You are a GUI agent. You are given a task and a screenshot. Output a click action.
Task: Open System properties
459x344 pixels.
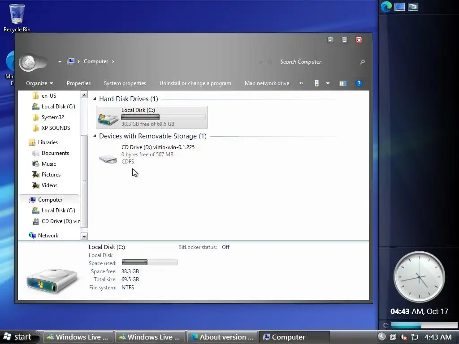click(x=125, y=83)
